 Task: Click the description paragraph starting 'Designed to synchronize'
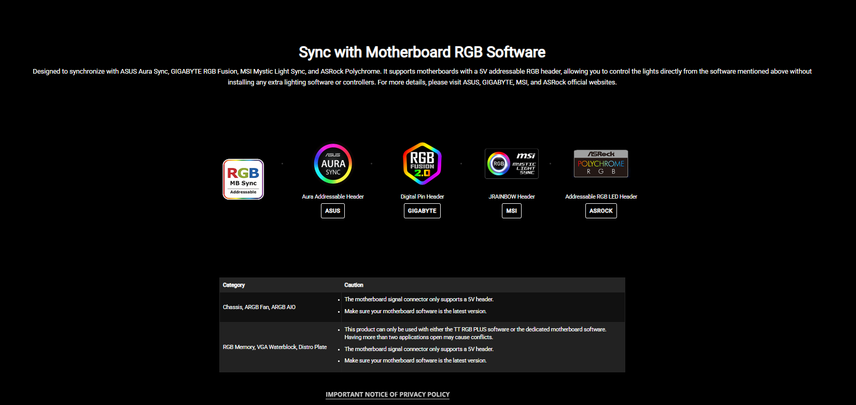click(x=422, y=77)
